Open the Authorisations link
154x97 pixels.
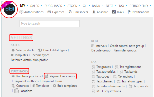pos(34,12)
